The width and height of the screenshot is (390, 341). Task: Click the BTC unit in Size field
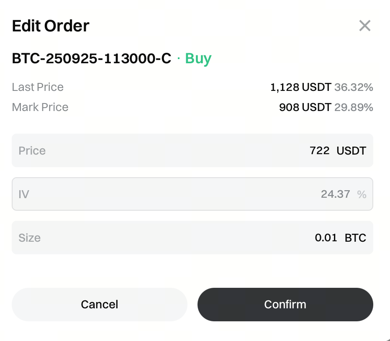click(x=355, y=238)
